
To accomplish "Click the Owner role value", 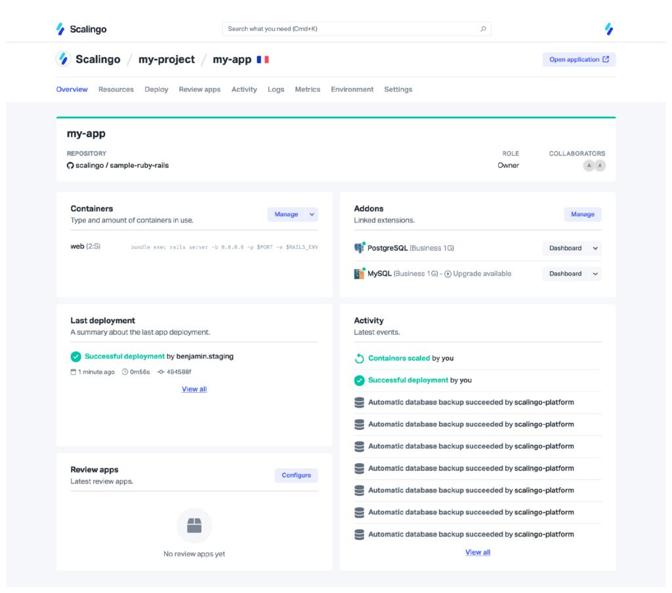I will click(509, 165).
